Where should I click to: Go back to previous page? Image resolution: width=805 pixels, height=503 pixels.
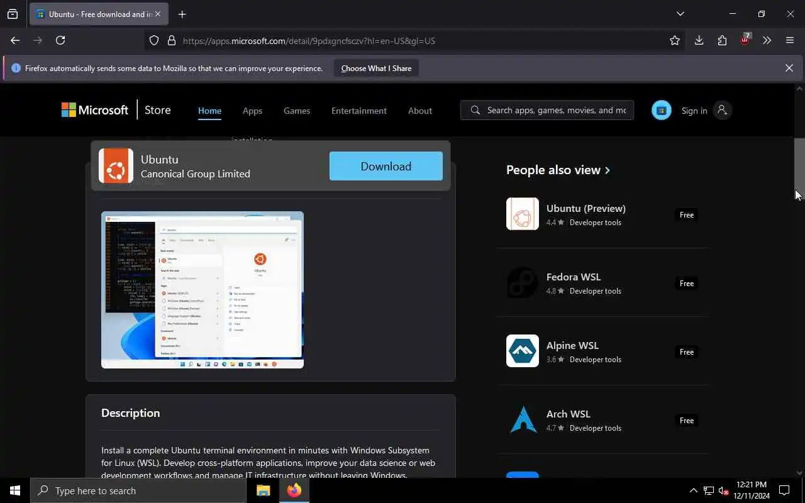(15, 40)
